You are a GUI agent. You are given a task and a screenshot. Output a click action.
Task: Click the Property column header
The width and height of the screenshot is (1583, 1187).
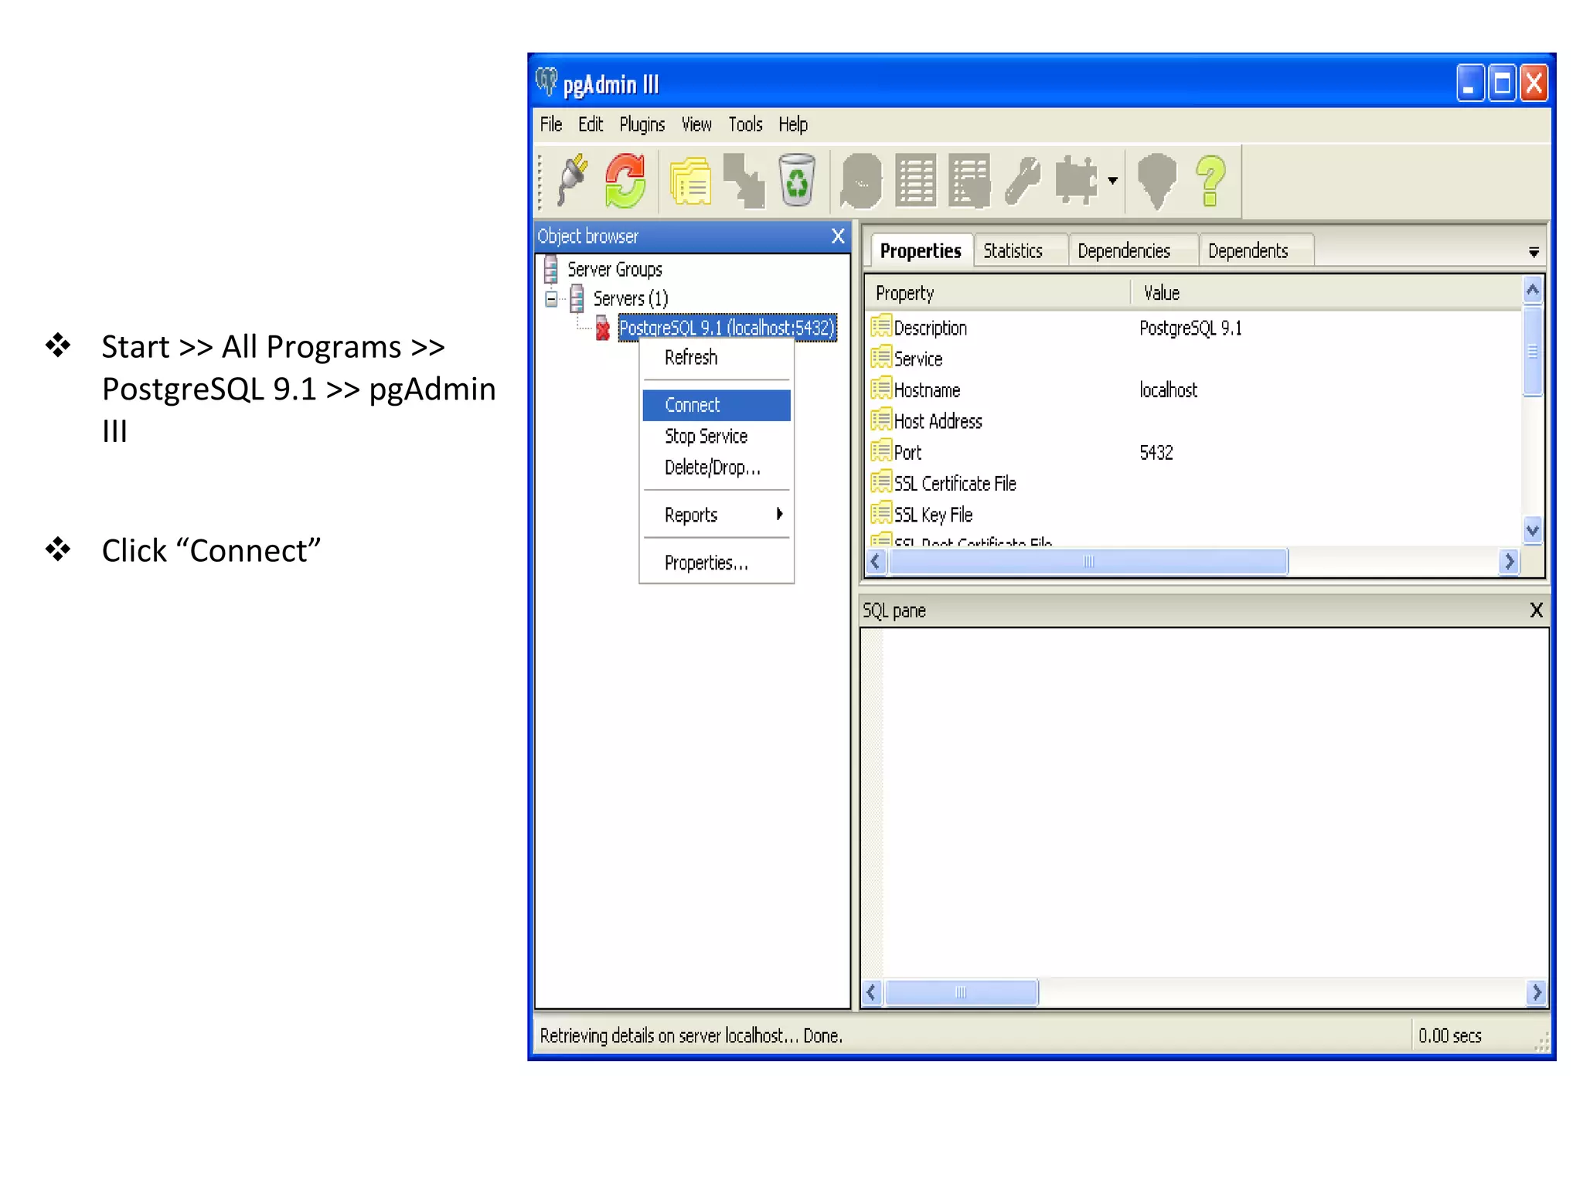[x=998, y=293]
